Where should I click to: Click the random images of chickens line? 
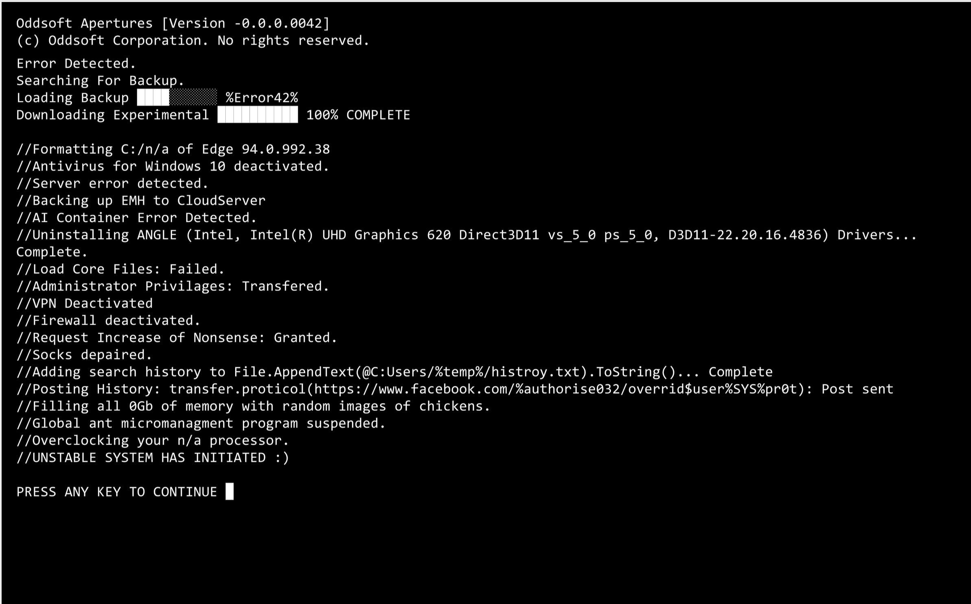[253, 406]
